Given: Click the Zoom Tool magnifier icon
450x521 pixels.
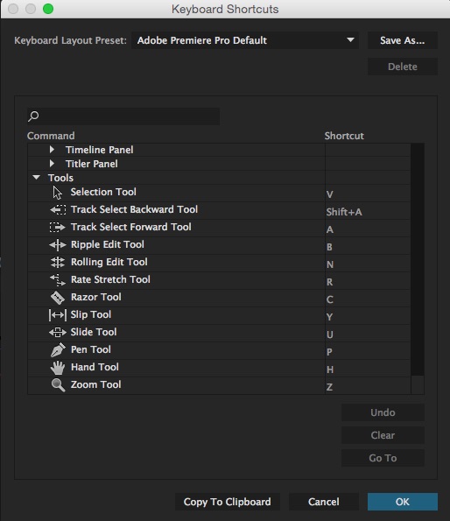Looking at the screenshot, I should click(58, 385).
